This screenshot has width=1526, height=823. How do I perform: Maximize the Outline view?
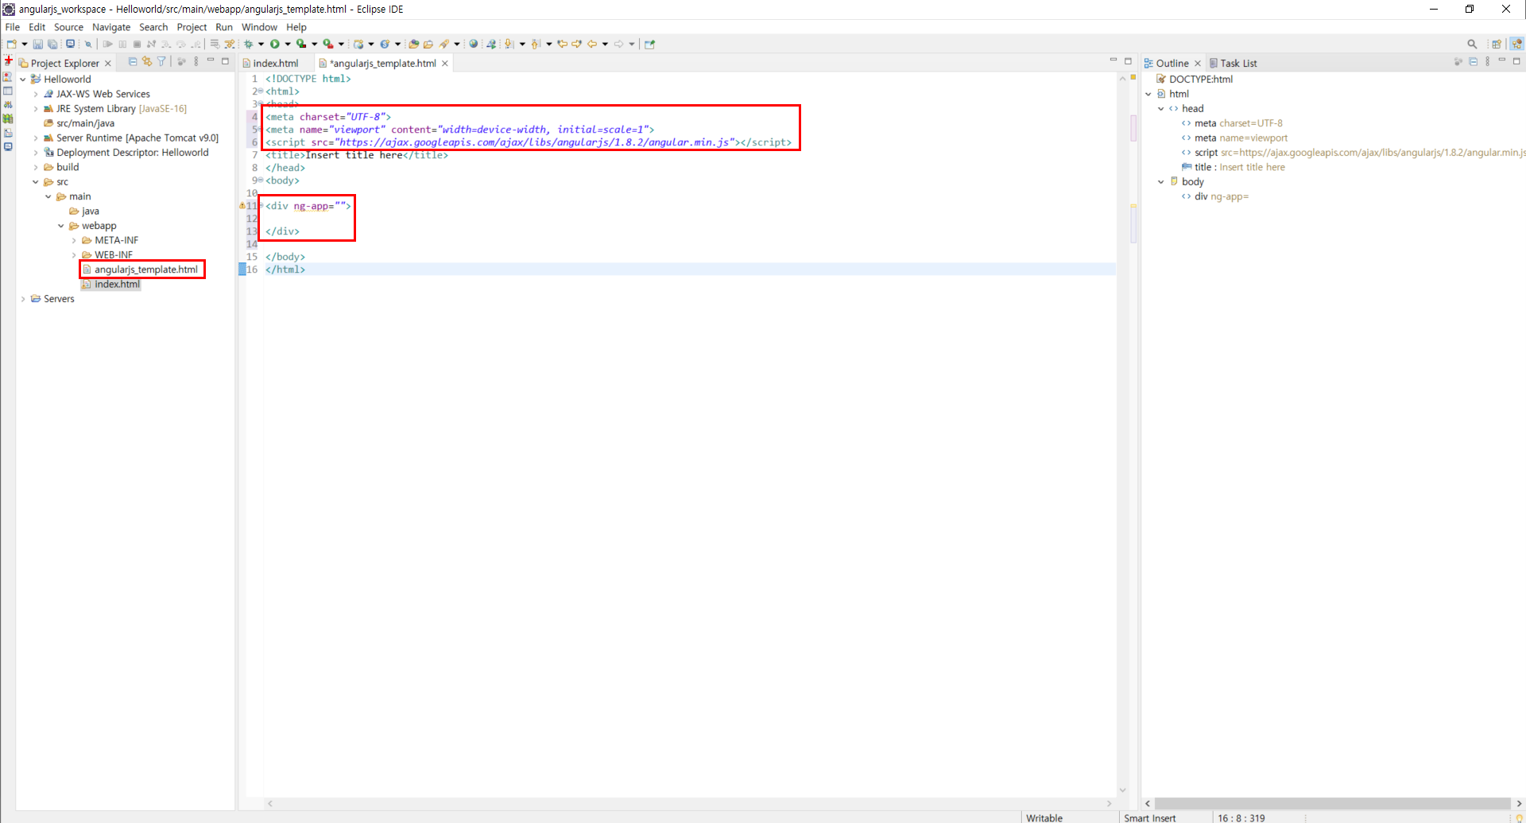click(x=1516, y=61)
